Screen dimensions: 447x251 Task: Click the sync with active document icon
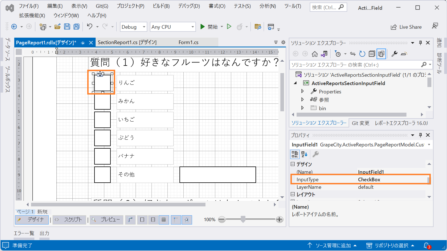(353, 54)
